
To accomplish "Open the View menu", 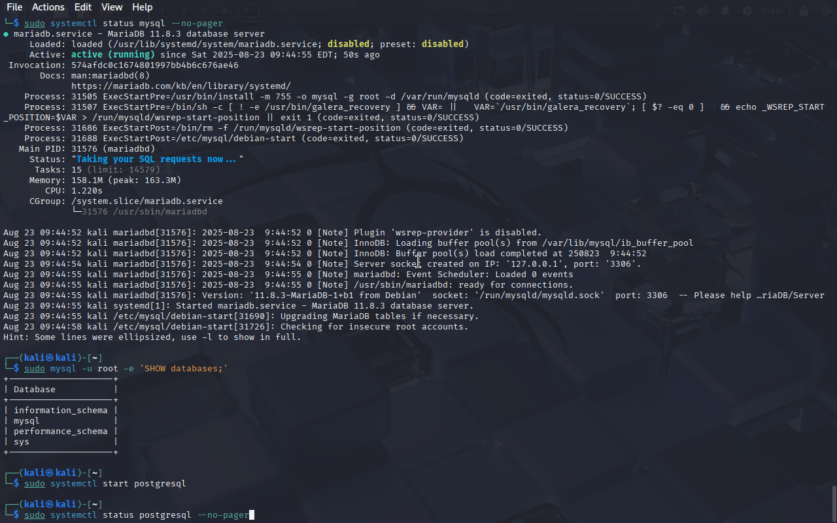I will (x=112, y=7).
